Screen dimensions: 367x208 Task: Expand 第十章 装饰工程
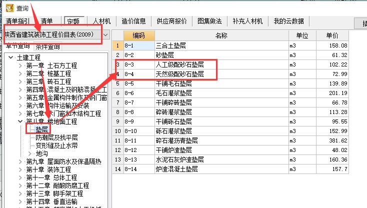click(x=20, y=169)
